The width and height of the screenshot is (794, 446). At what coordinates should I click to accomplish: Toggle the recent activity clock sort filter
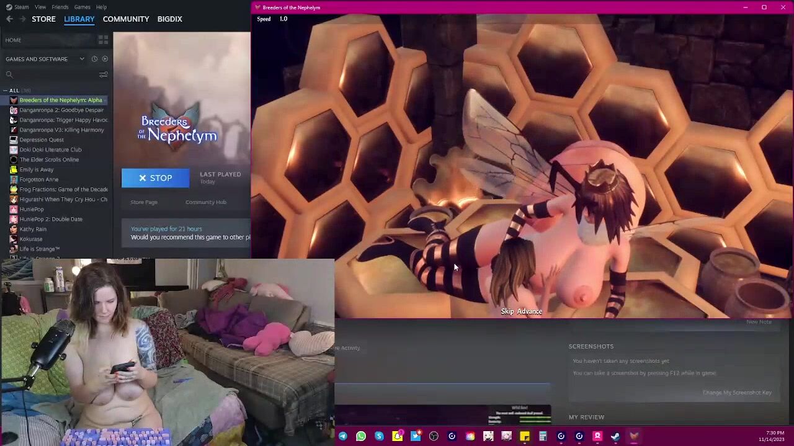(94, 59)
